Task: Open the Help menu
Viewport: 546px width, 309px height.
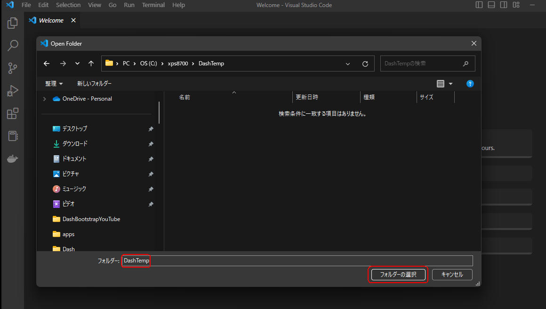Action: [x=179, y=5]
